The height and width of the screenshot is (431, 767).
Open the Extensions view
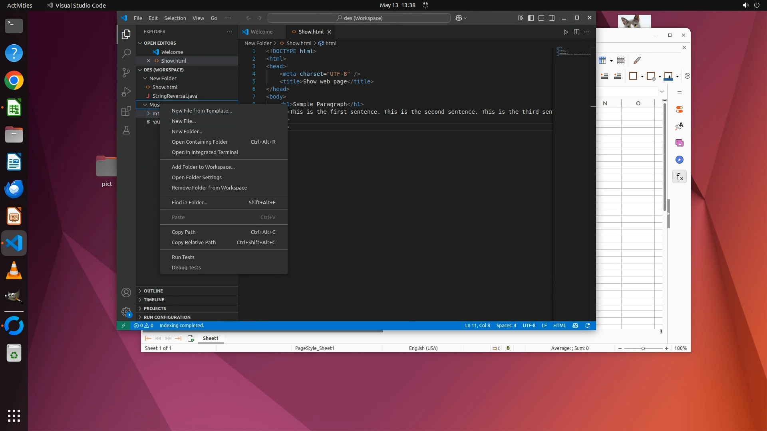pos(126,111)
